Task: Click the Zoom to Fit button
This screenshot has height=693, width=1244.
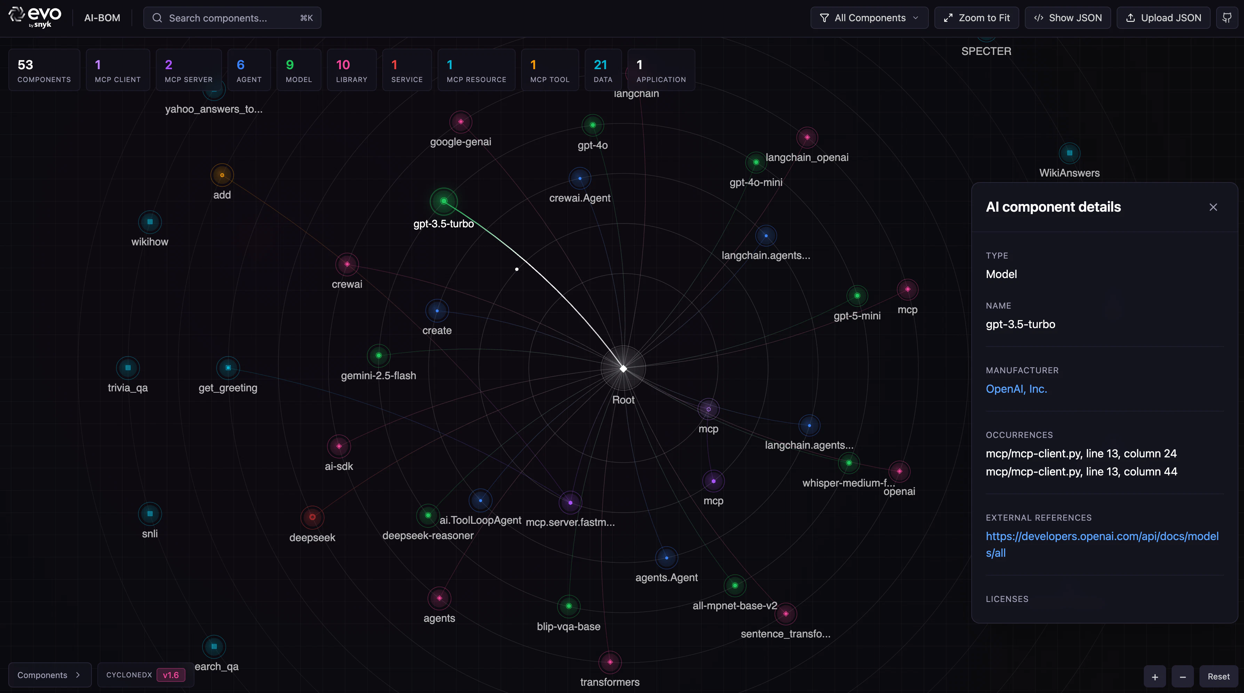Action: [x=976, y=18]
